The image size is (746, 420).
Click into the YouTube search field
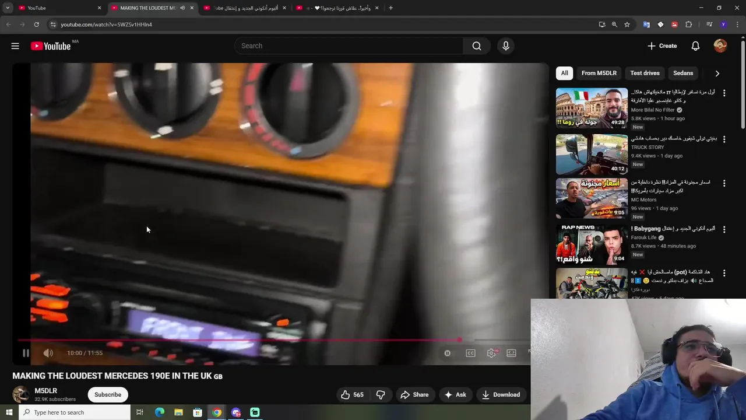click(x=349, y=46)
